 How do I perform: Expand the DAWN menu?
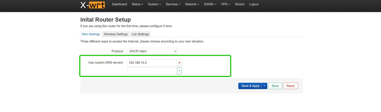coord(210,4)
